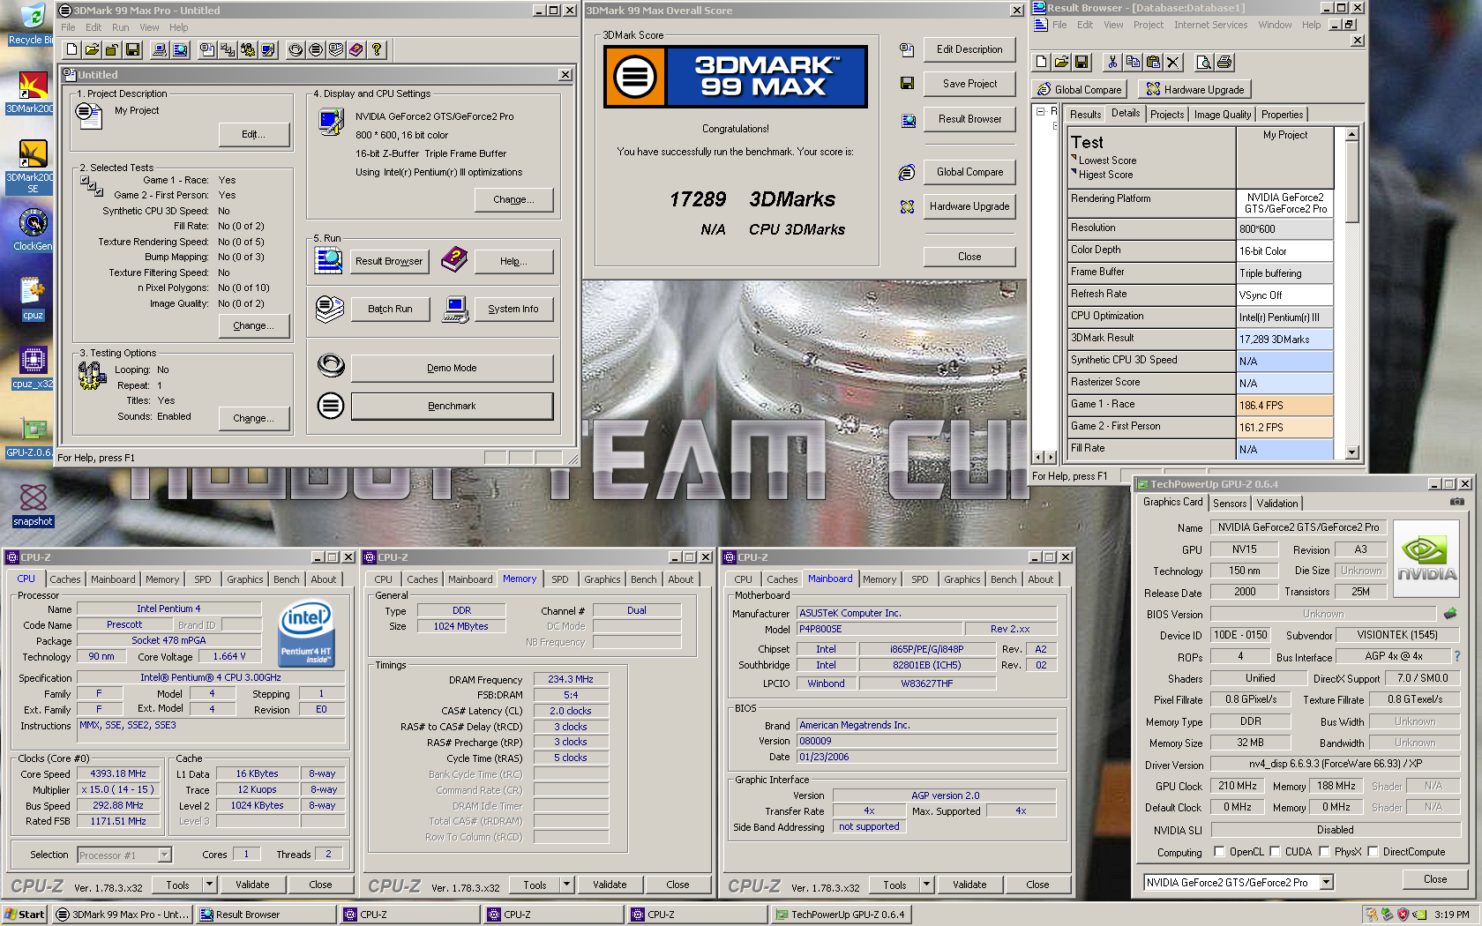Image resolution: width=1482 pixels, height=926 pixels.
Task: Click Edit button in Project Description
Action: point(254,134)
